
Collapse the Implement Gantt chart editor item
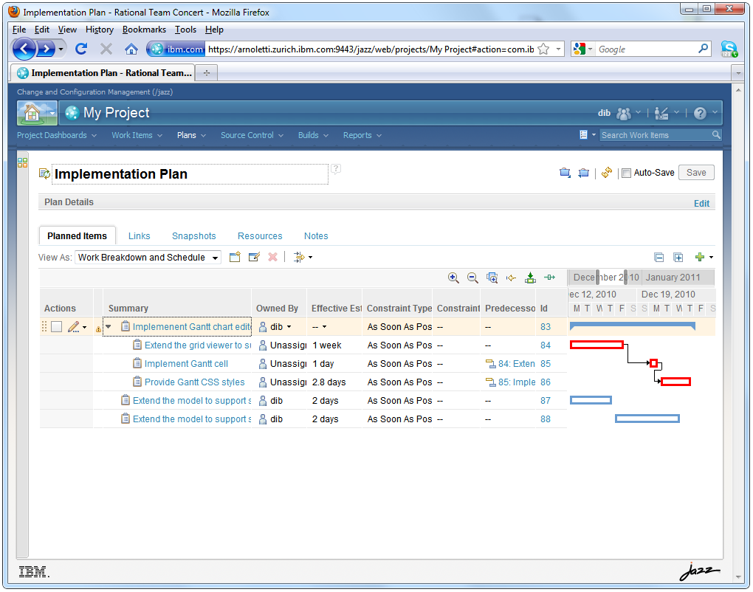pos(109,326)
